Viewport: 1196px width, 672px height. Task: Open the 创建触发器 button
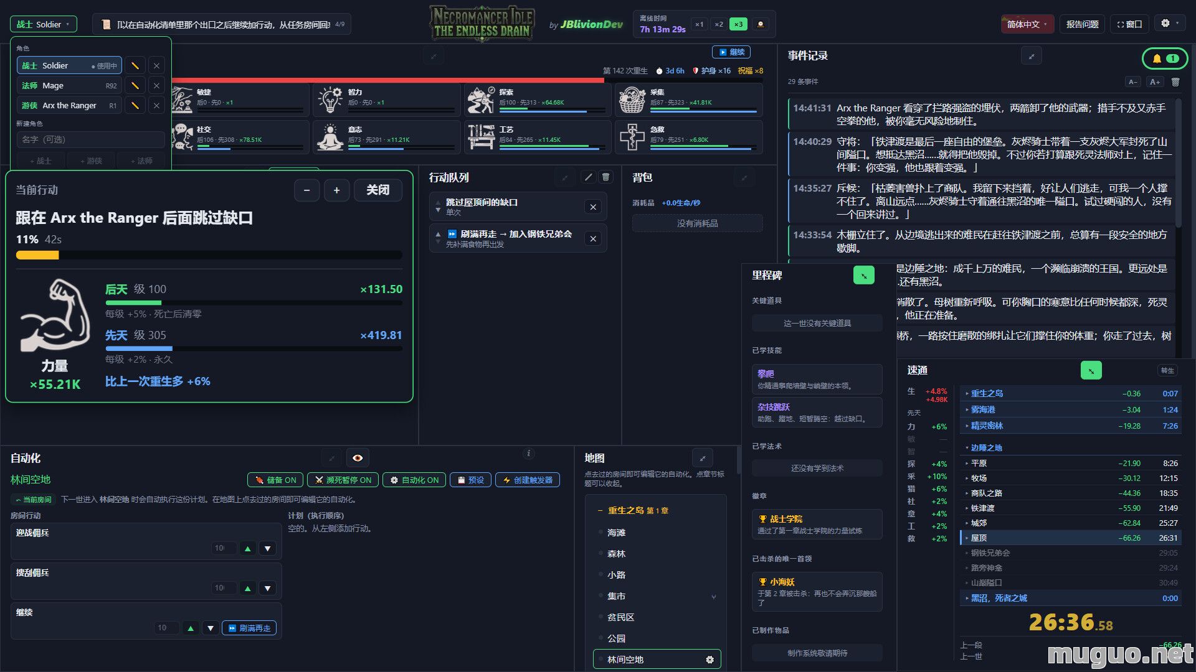528,480
